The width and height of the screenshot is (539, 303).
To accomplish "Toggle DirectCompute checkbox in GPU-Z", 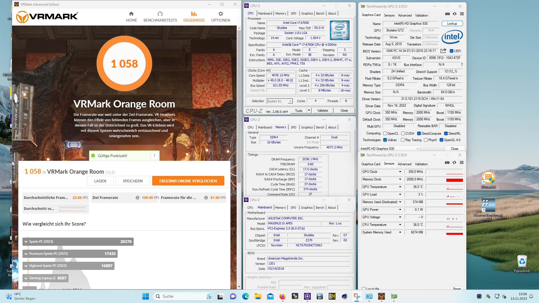I will point(419,134).
